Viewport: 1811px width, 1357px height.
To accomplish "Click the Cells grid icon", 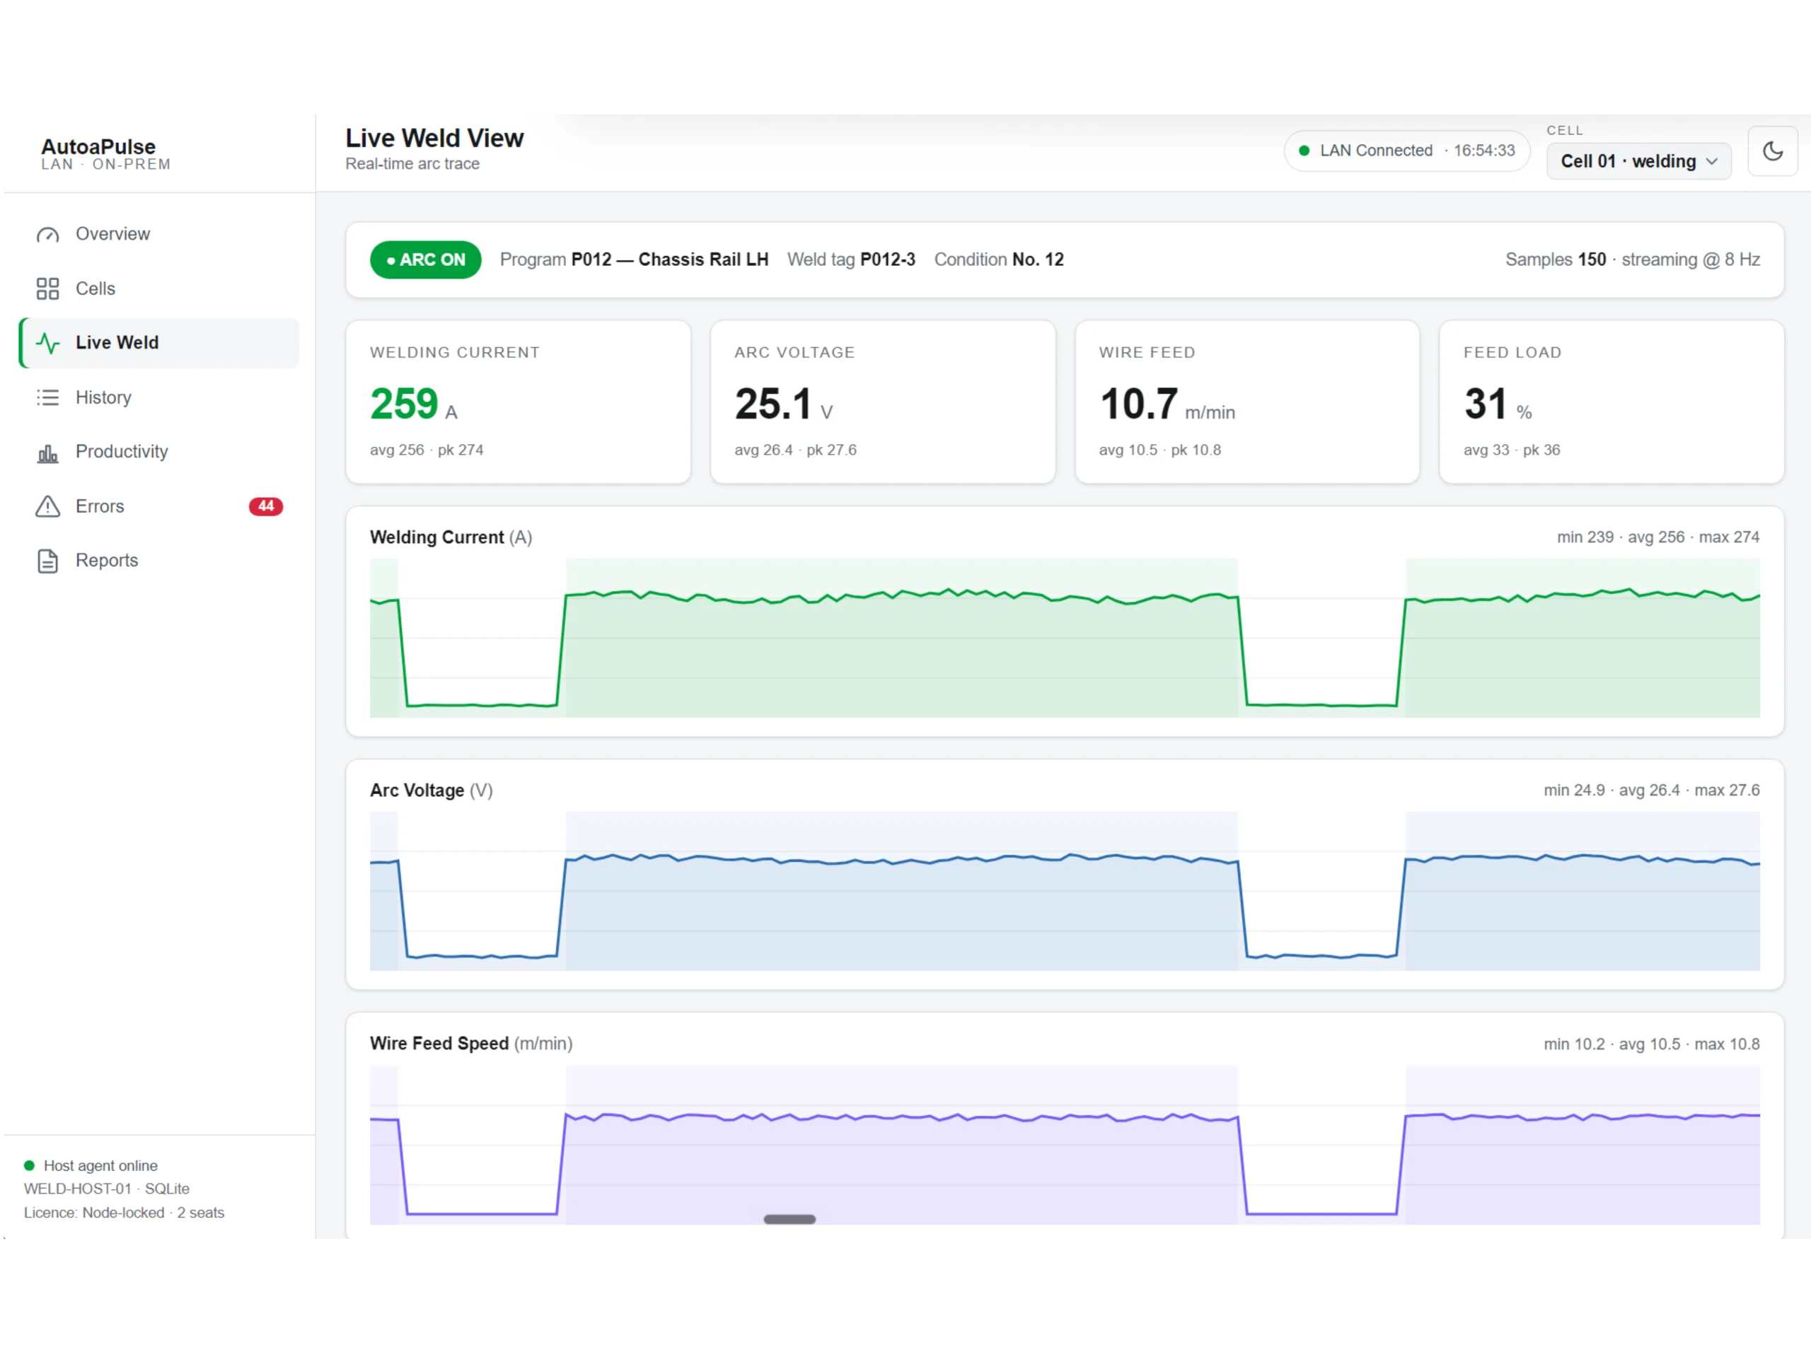I will (x=47, y=289).
